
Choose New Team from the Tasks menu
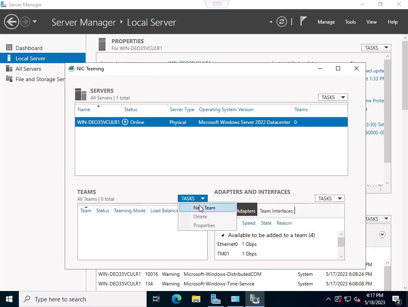coord(207,208)
